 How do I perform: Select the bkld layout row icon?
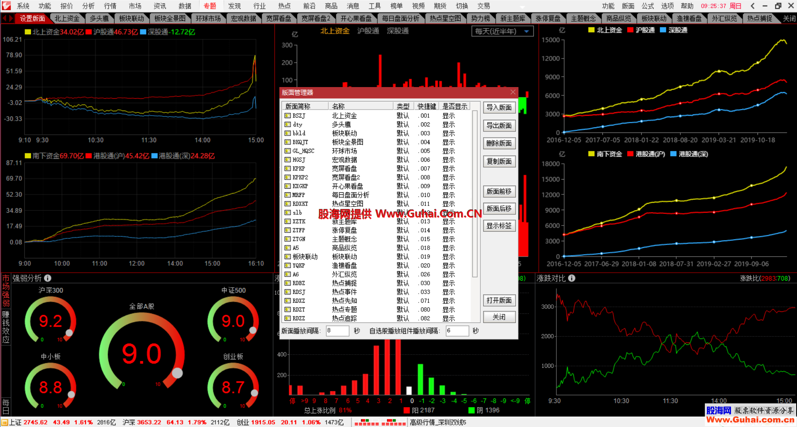click(x=287, y=133)
